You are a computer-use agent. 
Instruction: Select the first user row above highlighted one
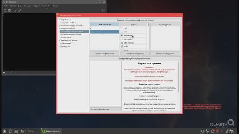point(105,28)
